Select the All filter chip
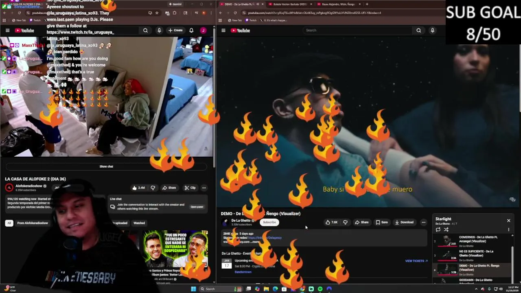The height and width of the screenshot is (293, 521). [9, 223]
